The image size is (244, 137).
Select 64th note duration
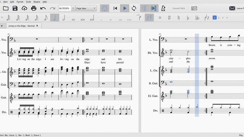(18, 18)
